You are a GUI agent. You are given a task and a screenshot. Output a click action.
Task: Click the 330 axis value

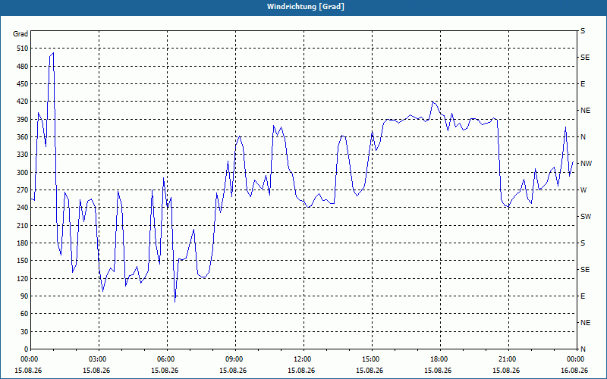pyautogui.click(x=23, y=155)
